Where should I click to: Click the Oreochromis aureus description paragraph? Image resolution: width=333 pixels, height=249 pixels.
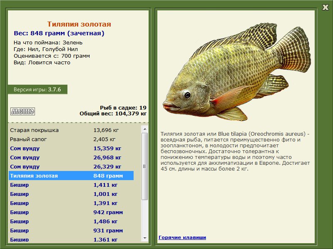[x=235, y=151]
